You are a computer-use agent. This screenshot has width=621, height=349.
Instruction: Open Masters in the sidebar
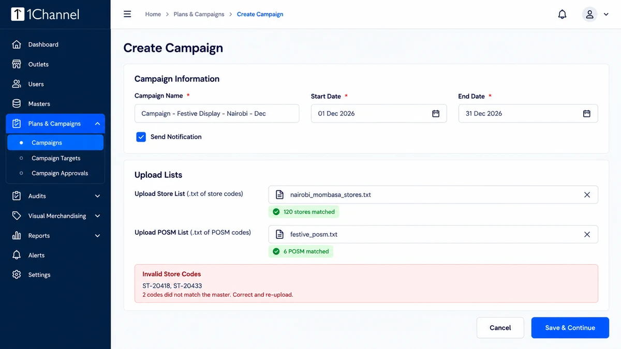coord(55,103)
